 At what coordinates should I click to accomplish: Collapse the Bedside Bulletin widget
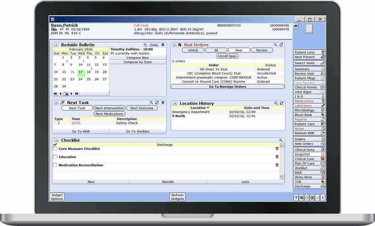(56, 45)
